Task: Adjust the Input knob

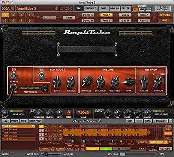Action: click(5, 113)
